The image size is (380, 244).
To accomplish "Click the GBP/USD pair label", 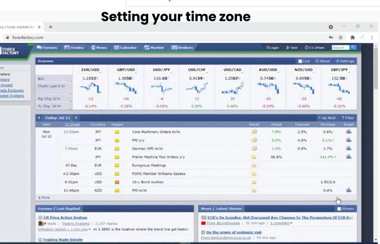I will coord(126,70).
